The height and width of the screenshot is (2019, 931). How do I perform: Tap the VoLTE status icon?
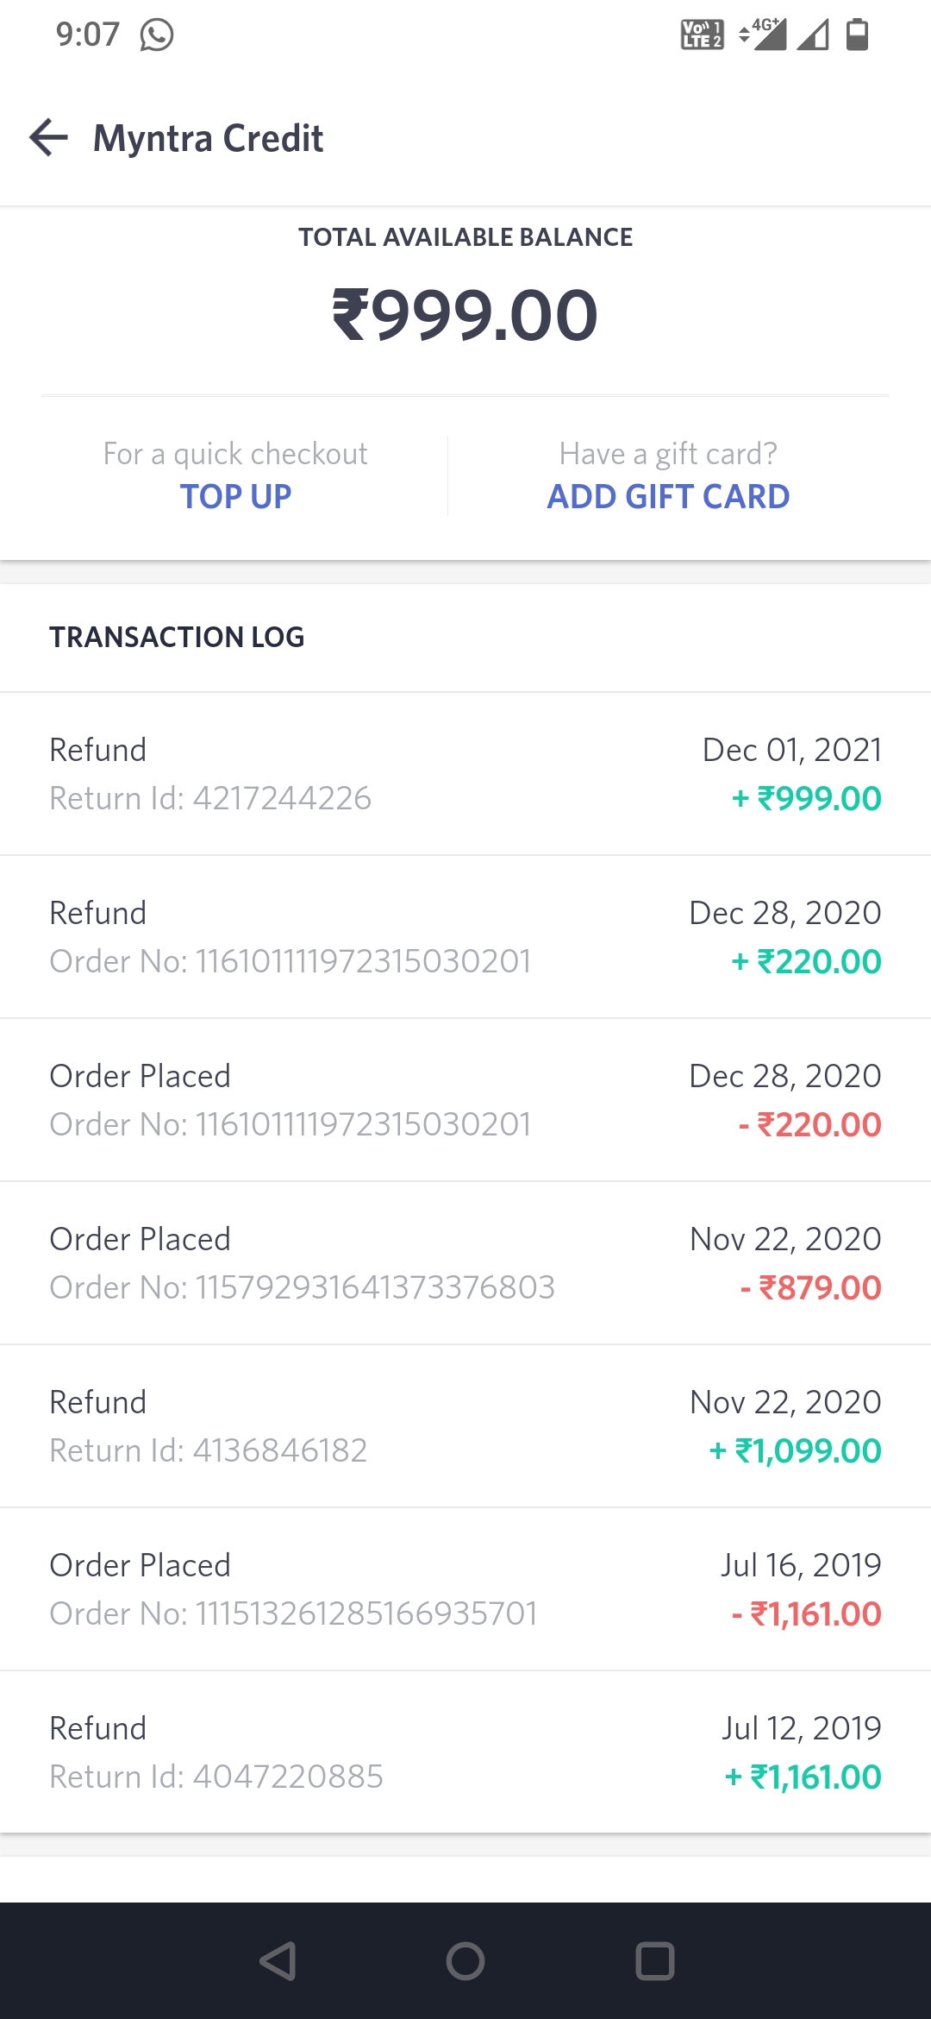pyautogui.click(x=703, y=35)
